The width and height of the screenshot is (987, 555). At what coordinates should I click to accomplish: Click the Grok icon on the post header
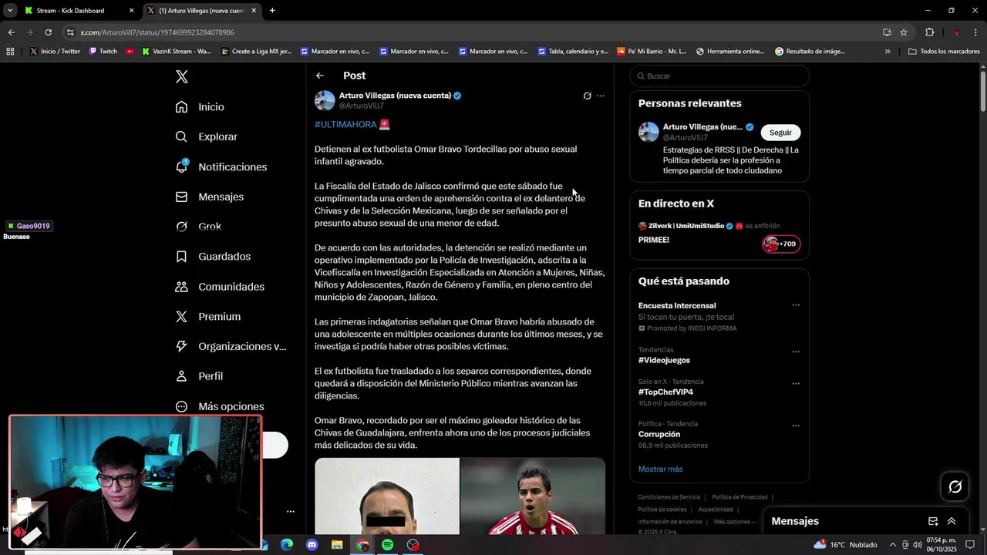(587, 96)
